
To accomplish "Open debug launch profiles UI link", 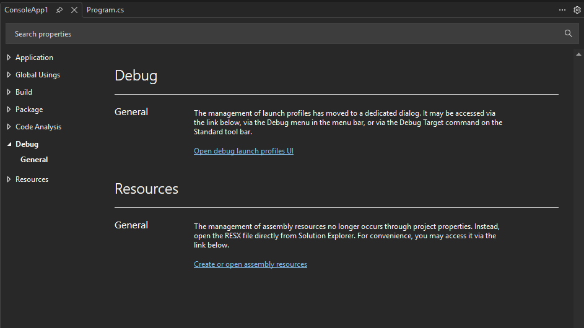I will click(243, 151).
